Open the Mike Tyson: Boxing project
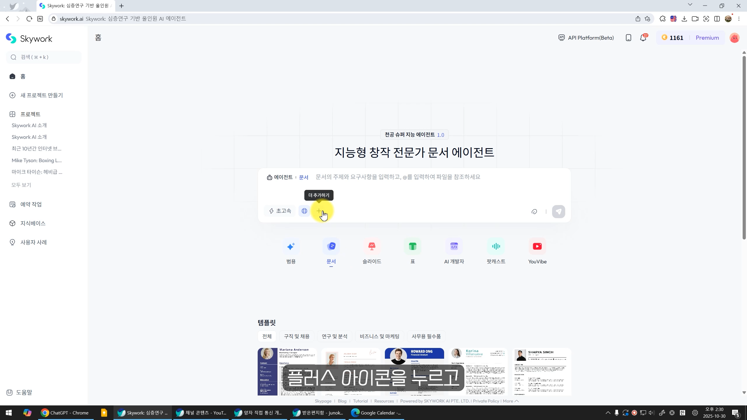The width and height of the screenshot is (747, 420). click(x=37, y=160)
